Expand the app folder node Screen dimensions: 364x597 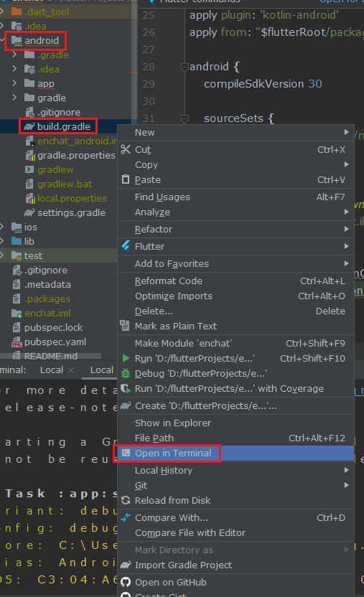click(x=14, y=83)
